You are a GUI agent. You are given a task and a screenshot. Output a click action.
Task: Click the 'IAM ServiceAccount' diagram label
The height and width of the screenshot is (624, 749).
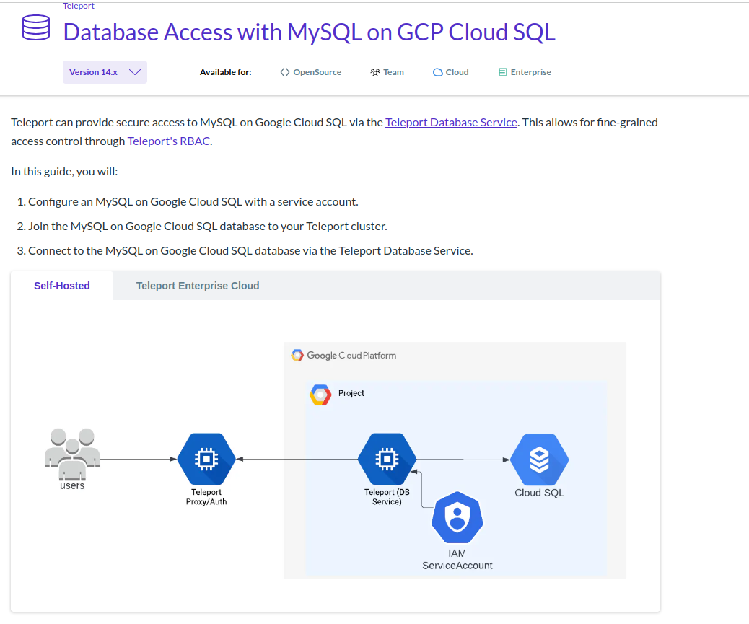click(x=457, y=560)
